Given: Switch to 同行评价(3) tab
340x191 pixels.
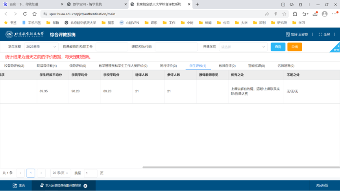Looking at the screenshot, I should coord(168,66).
